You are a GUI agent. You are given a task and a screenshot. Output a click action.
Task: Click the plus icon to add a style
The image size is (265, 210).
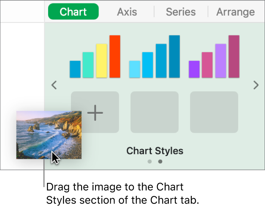[x=95, y=112]
